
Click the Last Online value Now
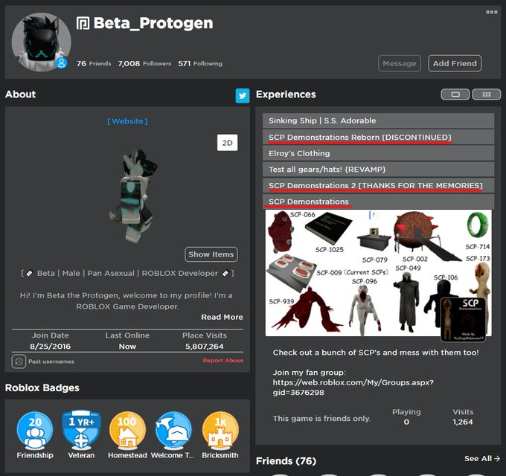tap(127, 347)
